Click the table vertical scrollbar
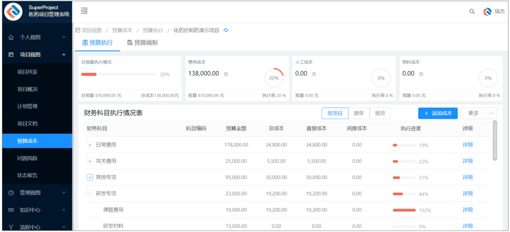 point(495,141)
